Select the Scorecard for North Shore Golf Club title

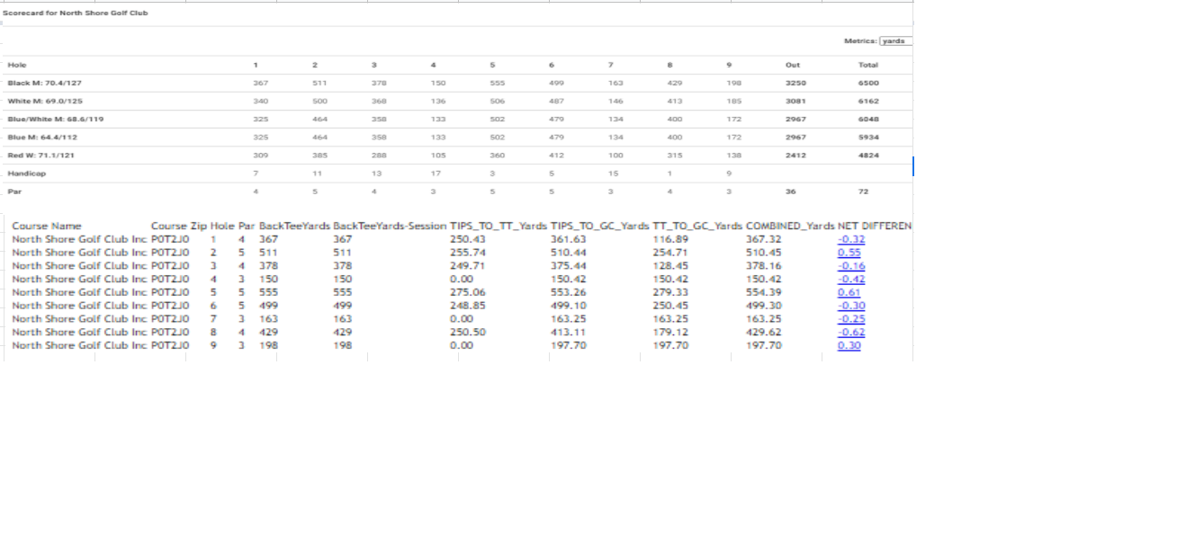76,13
